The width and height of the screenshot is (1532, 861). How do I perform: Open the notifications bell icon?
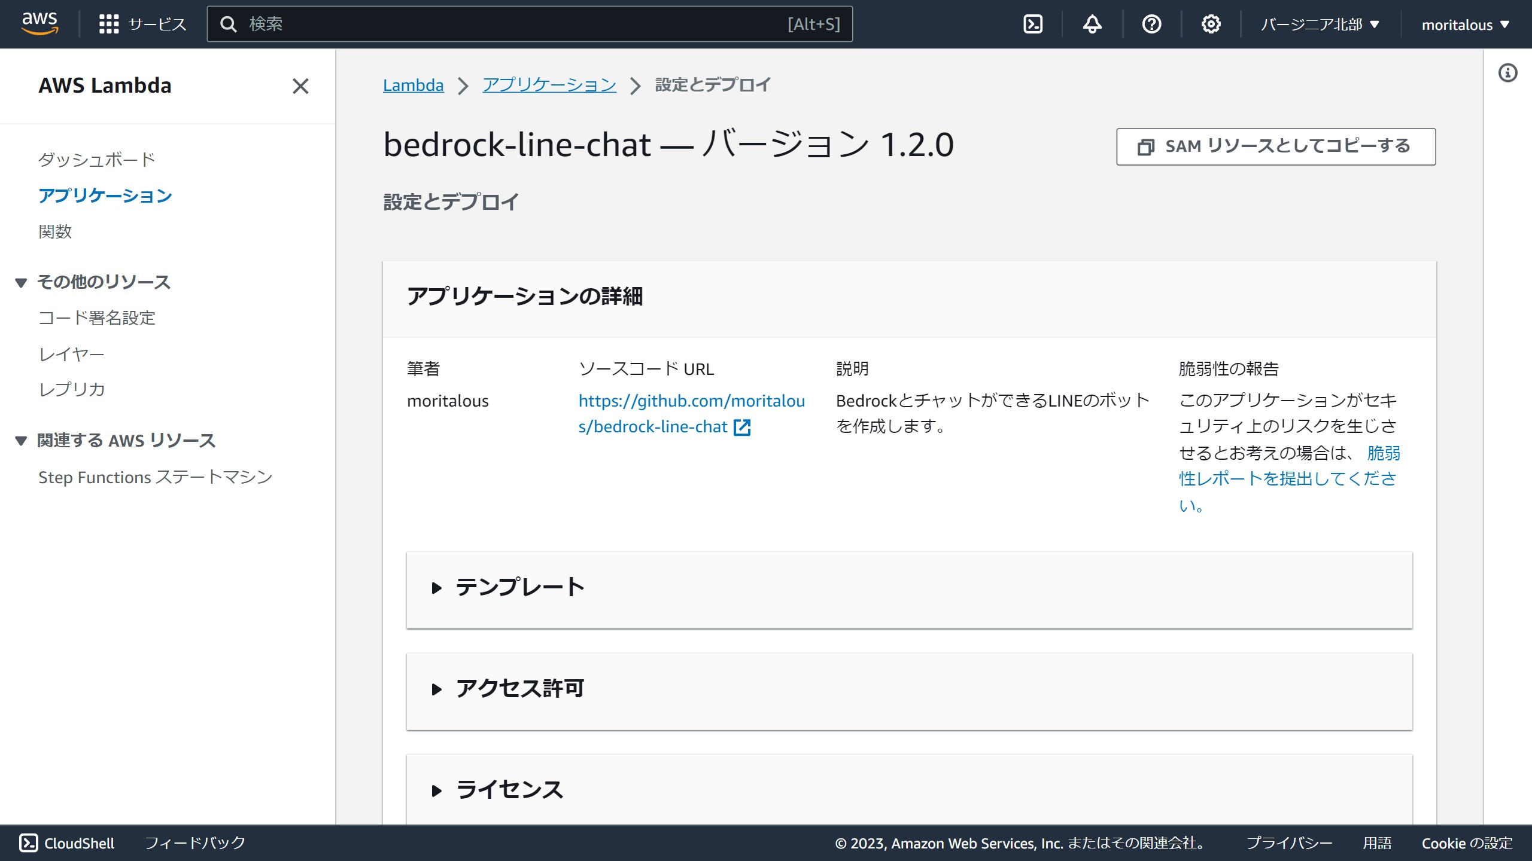click(x=1092, y=24)
